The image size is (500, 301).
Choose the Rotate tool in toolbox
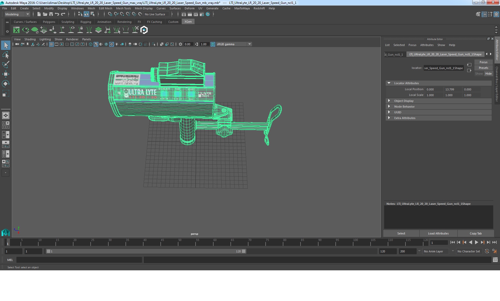6,84
